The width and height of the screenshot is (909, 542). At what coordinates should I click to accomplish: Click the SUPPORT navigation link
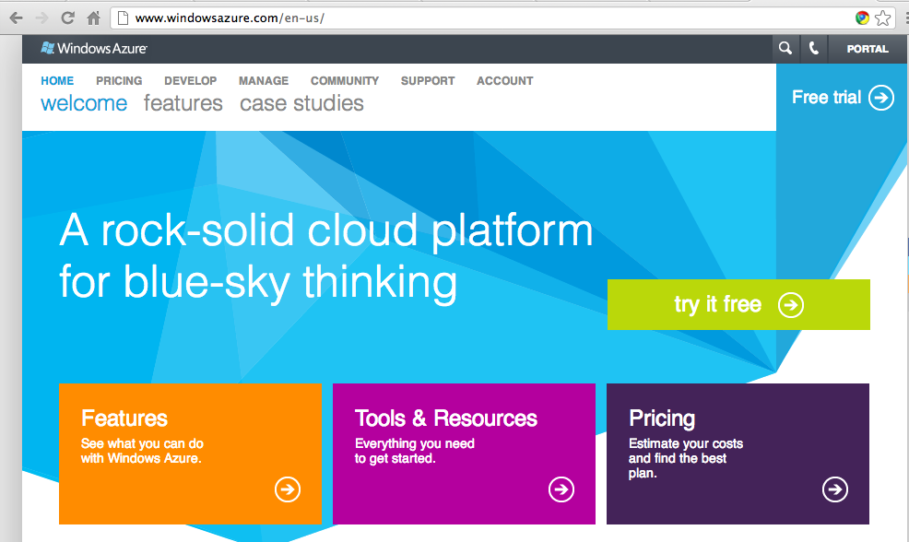pyautogui.click(x=428, y=81)
